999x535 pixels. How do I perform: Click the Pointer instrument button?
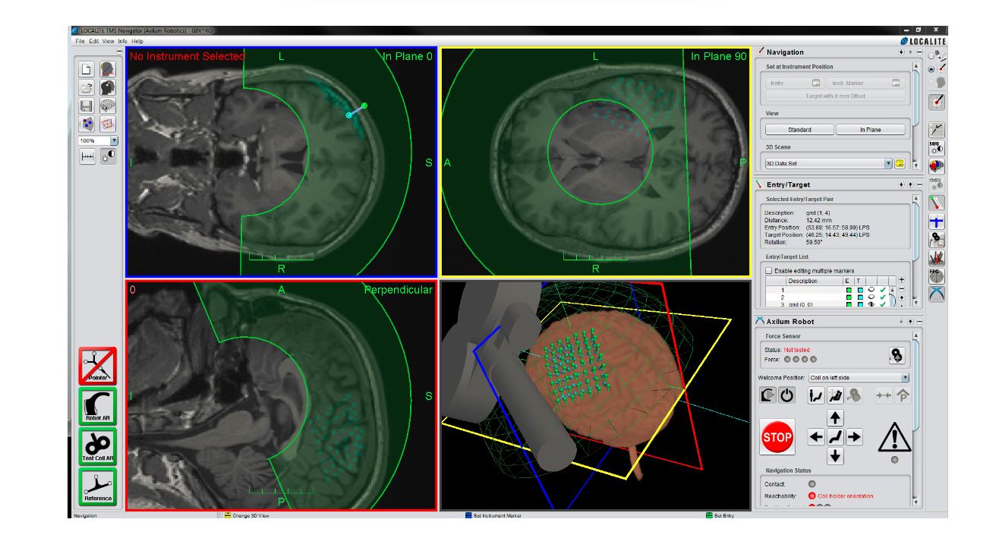[x=97, y=367]
